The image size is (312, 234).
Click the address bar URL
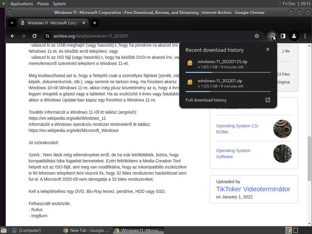click(91, 36)
